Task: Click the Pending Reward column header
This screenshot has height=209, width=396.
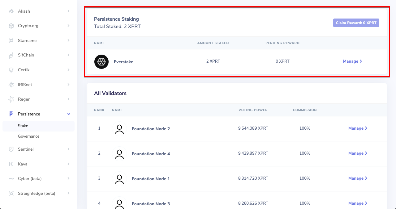Action: point(282,43)
